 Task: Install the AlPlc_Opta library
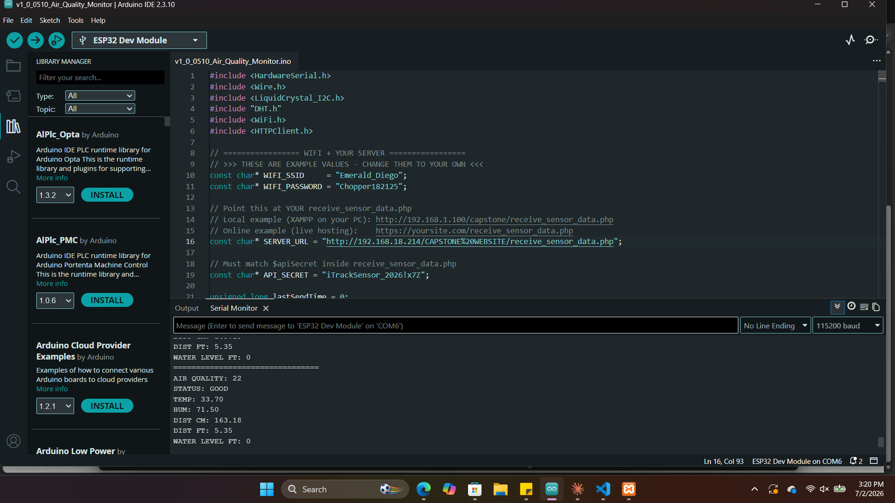(x=107, y=195)
